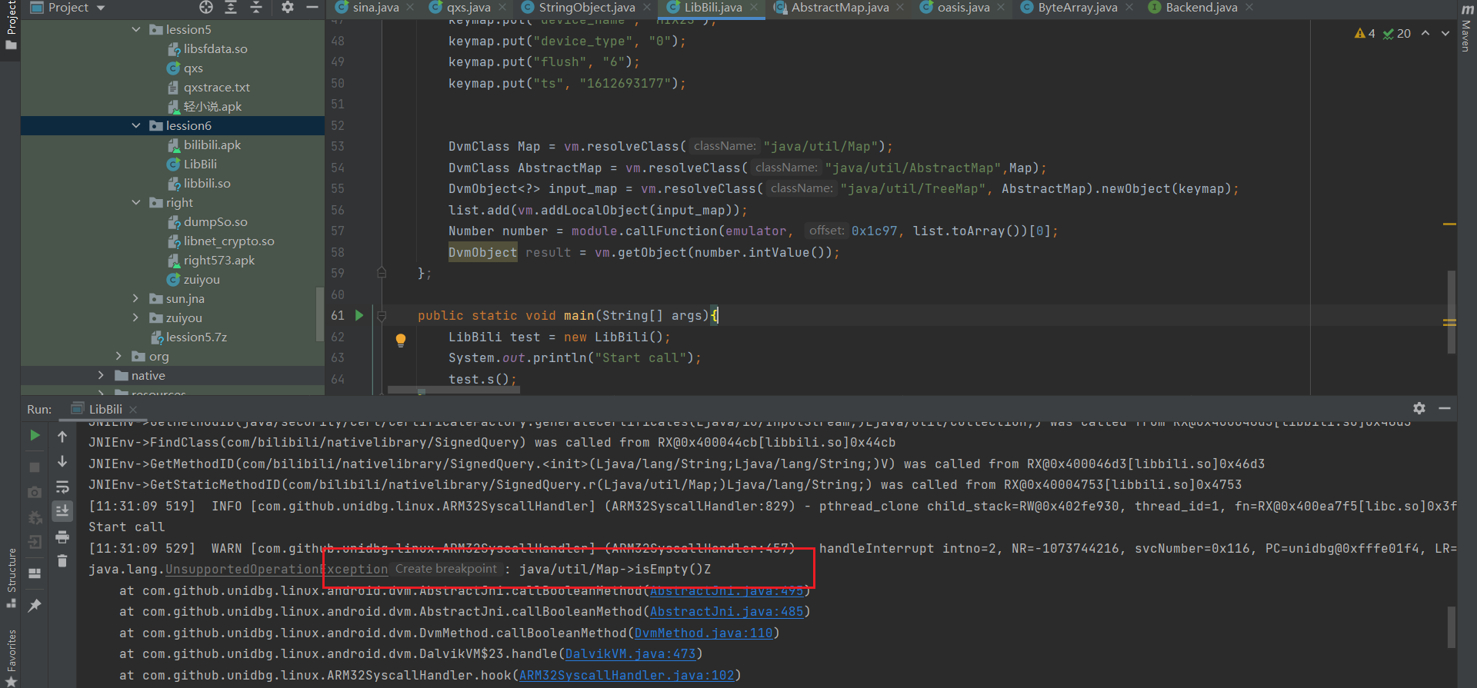Viewport: 1477px width, 688px height.
Task: Click the Stop process square icon
Action: click(x=35, y=467)
